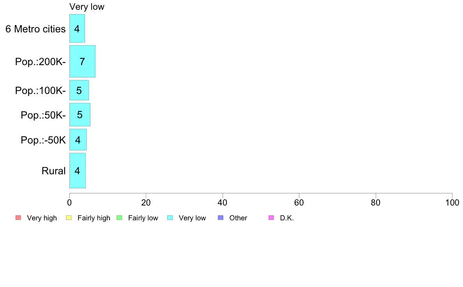This screenshot has width=463, height=287.
Task: Select the Pop.:50K- bar showing 5
Action: tap(80, 115)
